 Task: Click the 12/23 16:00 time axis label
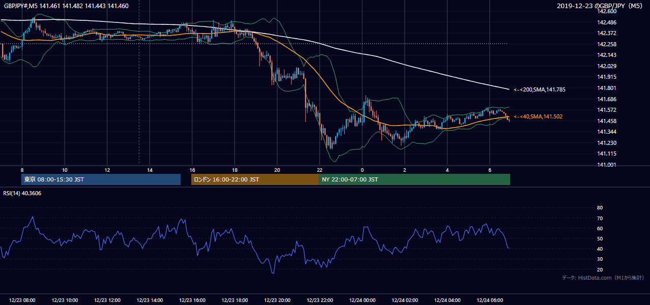[x=192, y=300]
